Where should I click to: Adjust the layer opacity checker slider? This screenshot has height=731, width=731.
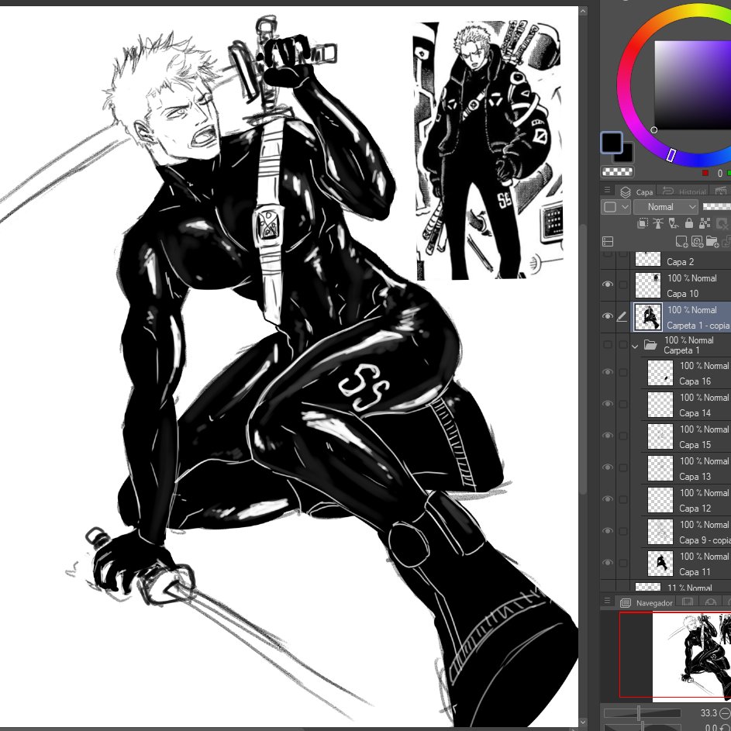[x=716, y=206]
